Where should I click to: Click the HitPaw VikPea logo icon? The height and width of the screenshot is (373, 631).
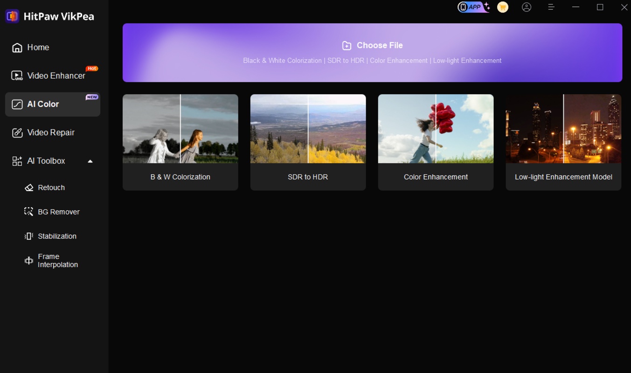click(12, 16)
